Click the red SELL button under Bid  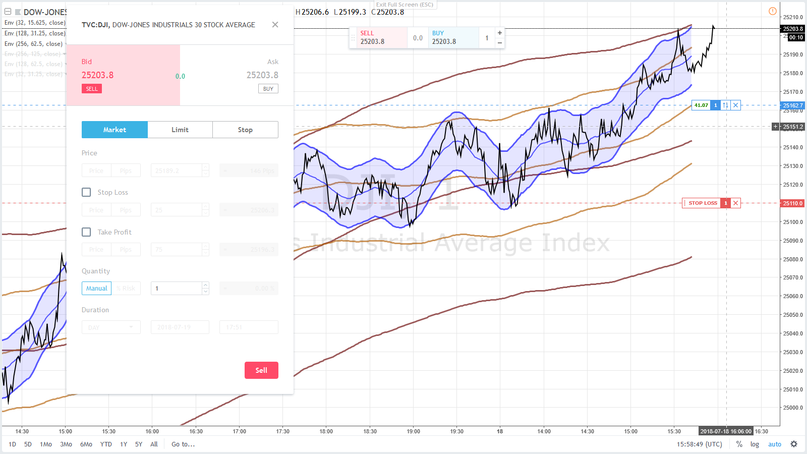(x=92, y=89)
